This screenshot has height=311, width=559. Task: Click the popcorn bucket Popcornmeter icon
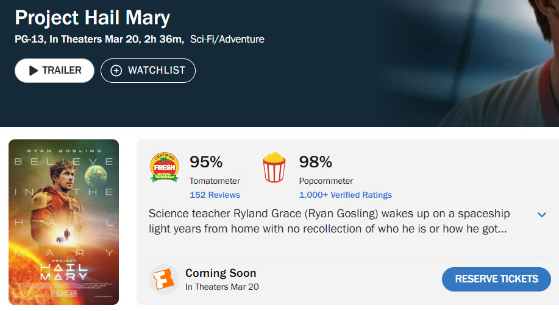(x=274, y=167)
